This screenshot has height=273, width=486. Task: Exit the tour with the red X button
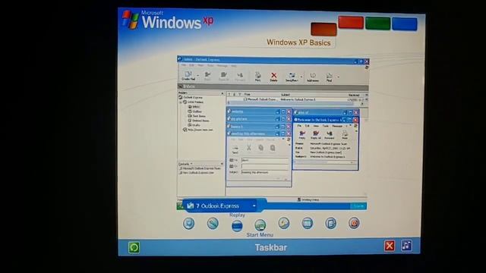390,246
